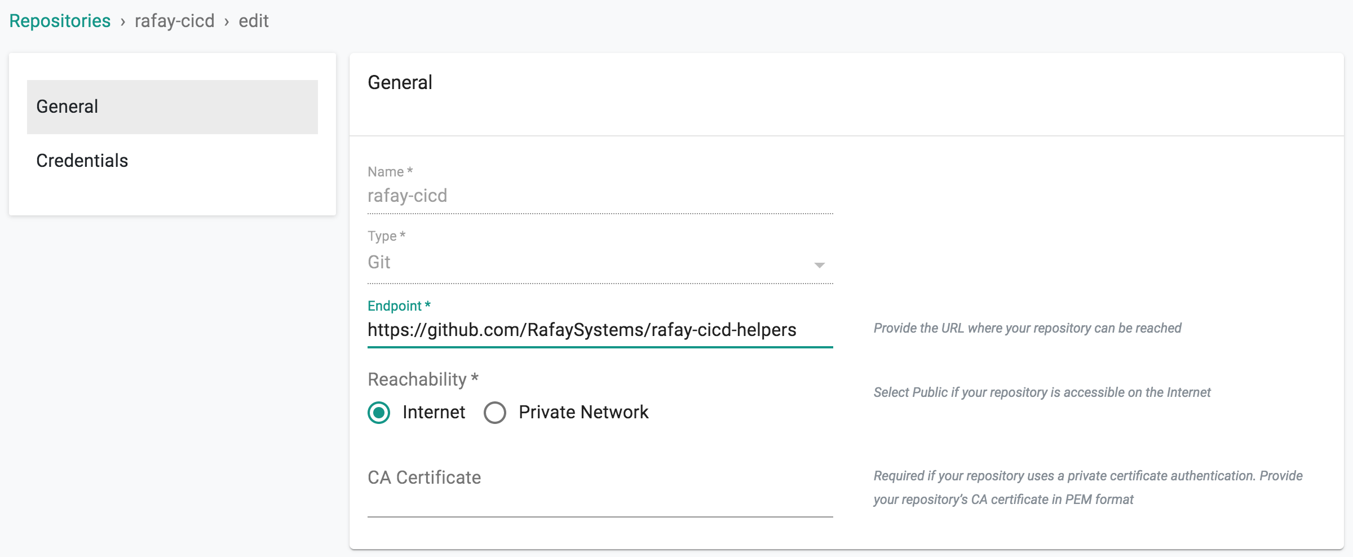Select the Private Network radio button
The width and height of the screenshot is (1353, 557).
(495, 413)
